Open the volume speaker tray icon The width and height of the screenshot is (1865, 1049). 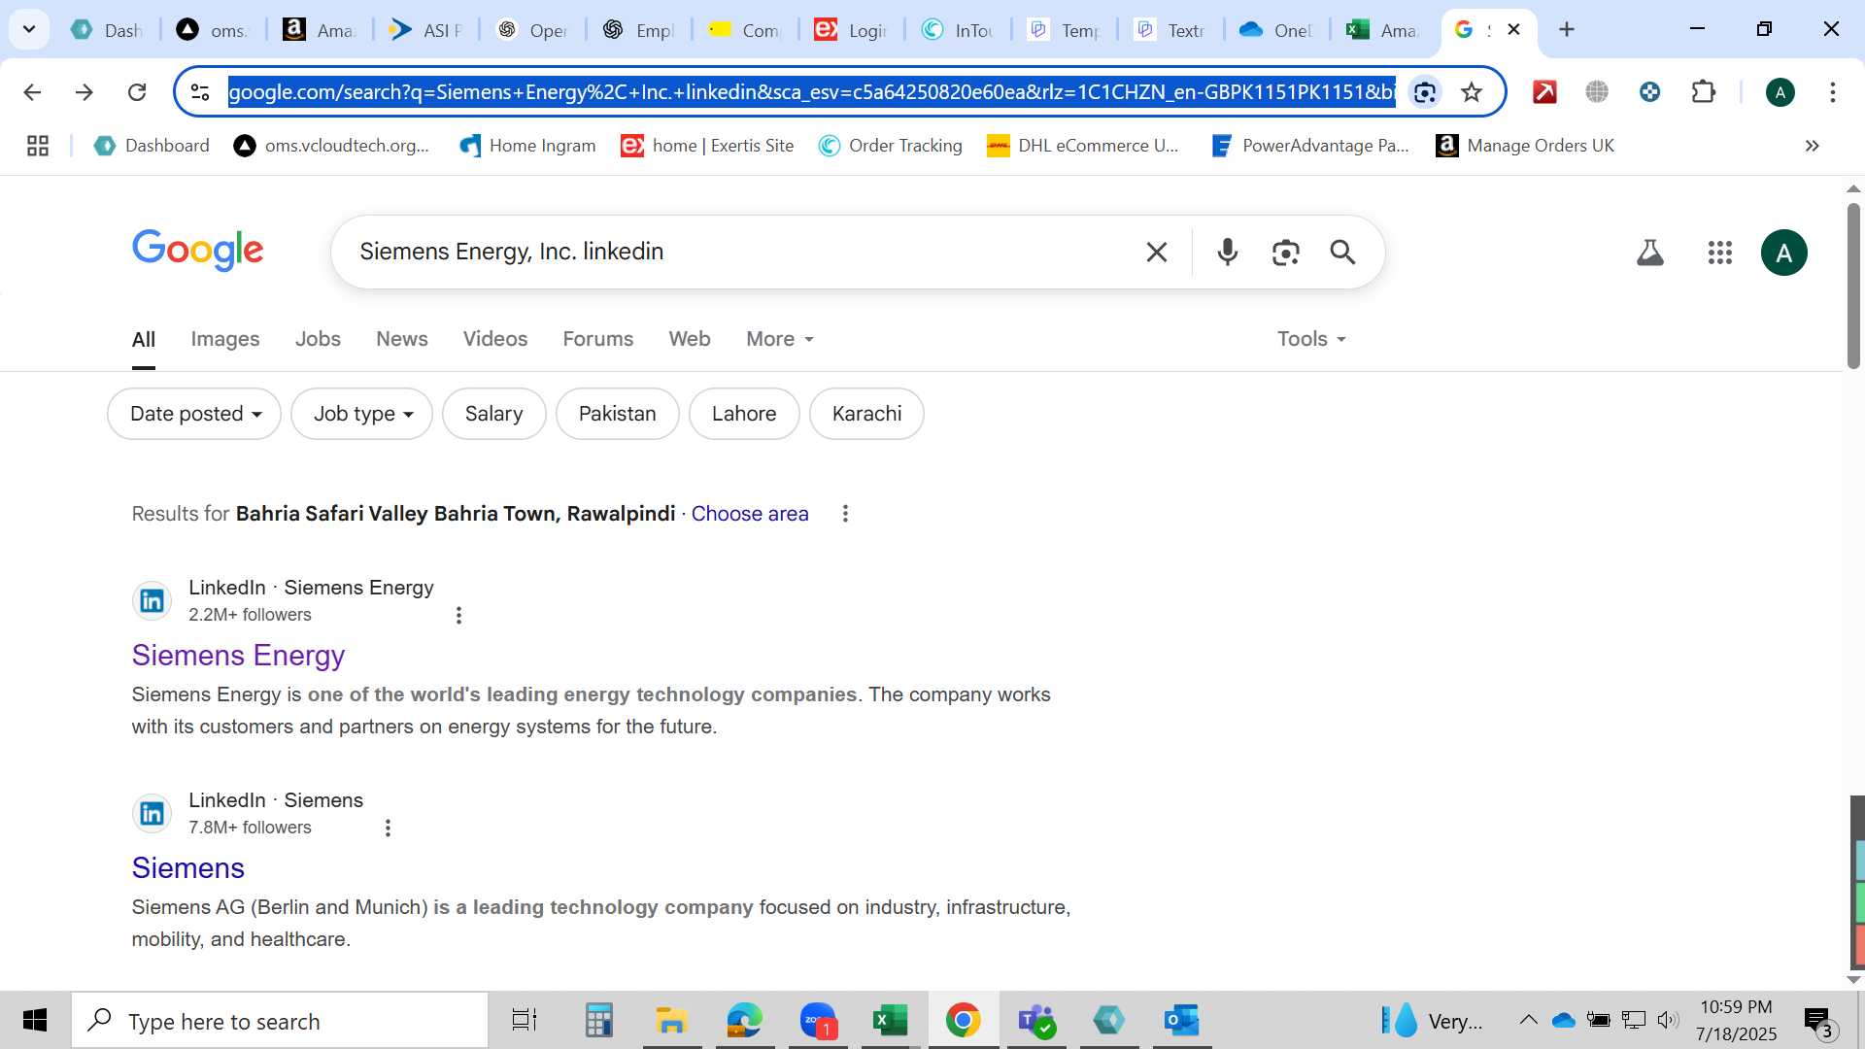click(1668, 1020)
